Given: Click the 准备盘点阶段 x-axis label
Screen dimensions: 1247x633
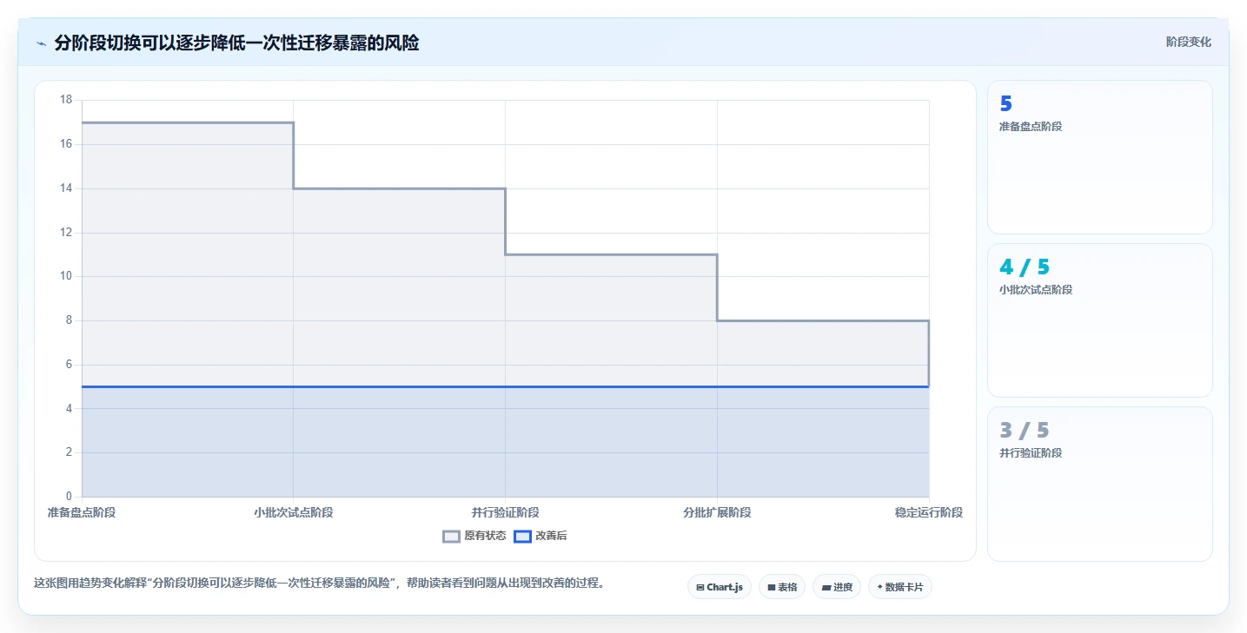Looking at the screenshot, I should coord(82,512).
